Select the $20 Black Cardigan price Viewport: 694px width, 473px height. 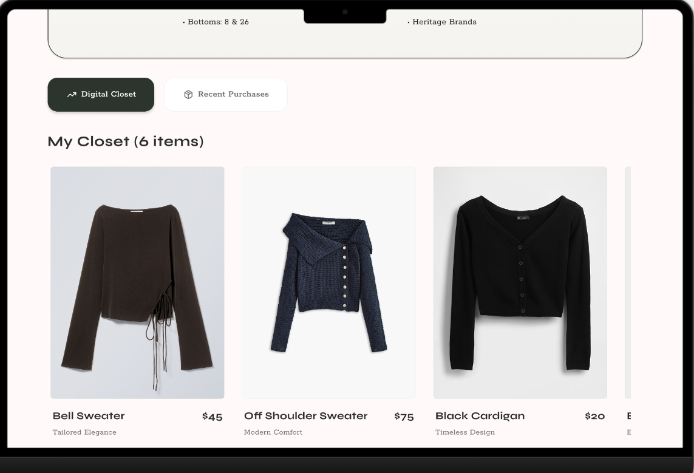pos(594,417)
